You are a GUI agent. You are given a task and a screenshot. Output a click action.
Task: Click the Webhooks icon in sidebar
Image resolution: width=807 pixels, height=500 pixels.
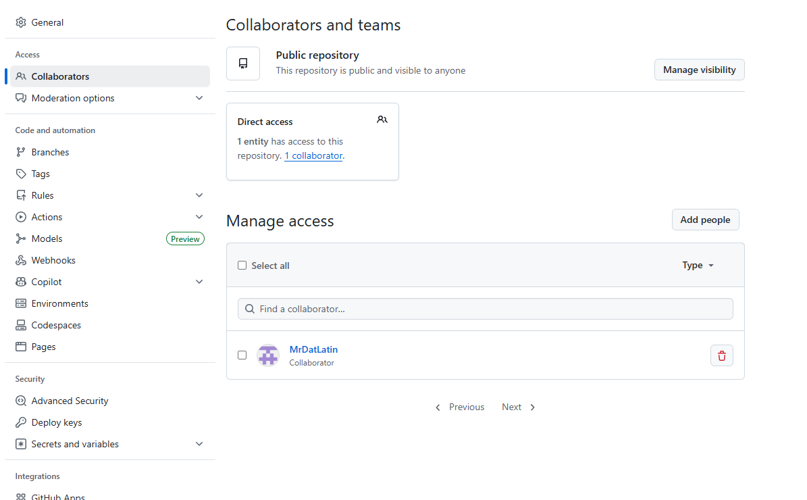[x=21, y=260]
